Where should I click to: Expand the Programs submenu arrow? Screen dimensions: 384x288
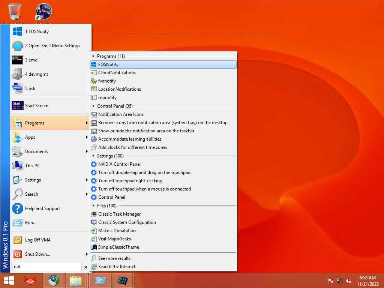87,123
